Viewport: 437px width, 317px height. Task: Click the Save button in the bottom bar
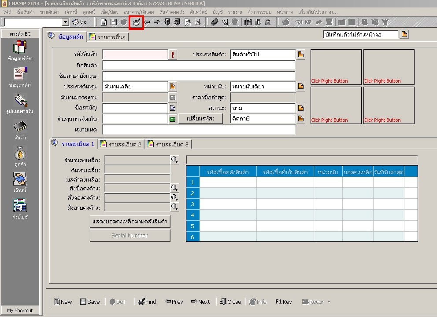coord(90,302)
